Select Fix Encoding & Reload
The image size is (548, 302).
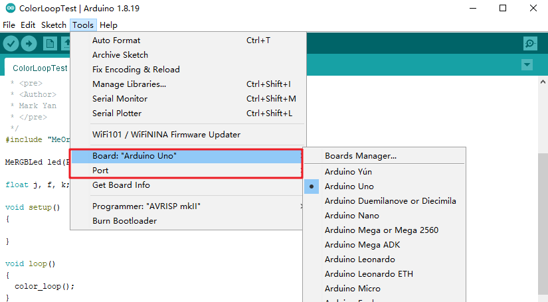click(189, 70)
